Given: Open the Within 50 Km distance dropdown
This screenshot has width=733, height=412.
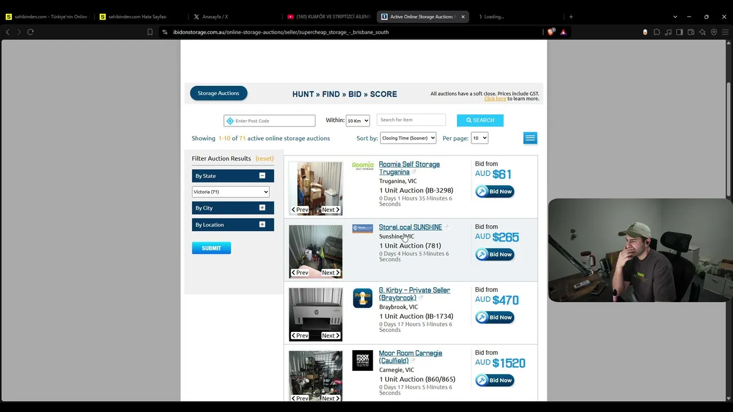Looking at the screenshot, I should 358,121.
